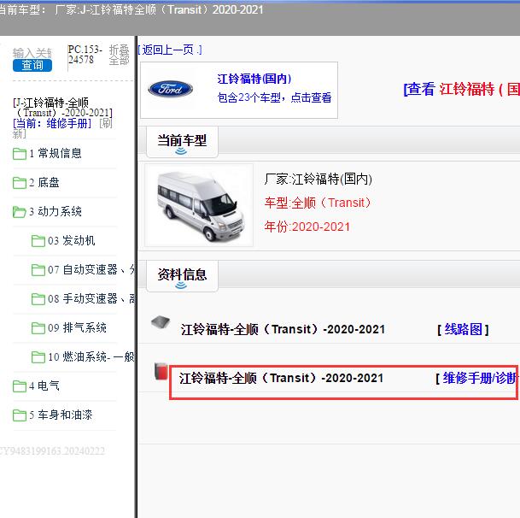
Task: Click the folder icon of 5 车身和油漆
Action: [x=20, y=415]
